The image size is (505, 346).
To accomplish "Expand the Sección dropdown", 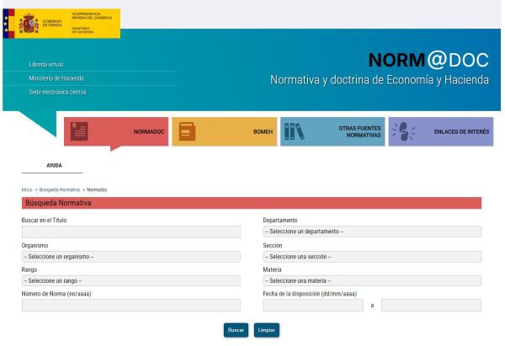I will (372, 257).
